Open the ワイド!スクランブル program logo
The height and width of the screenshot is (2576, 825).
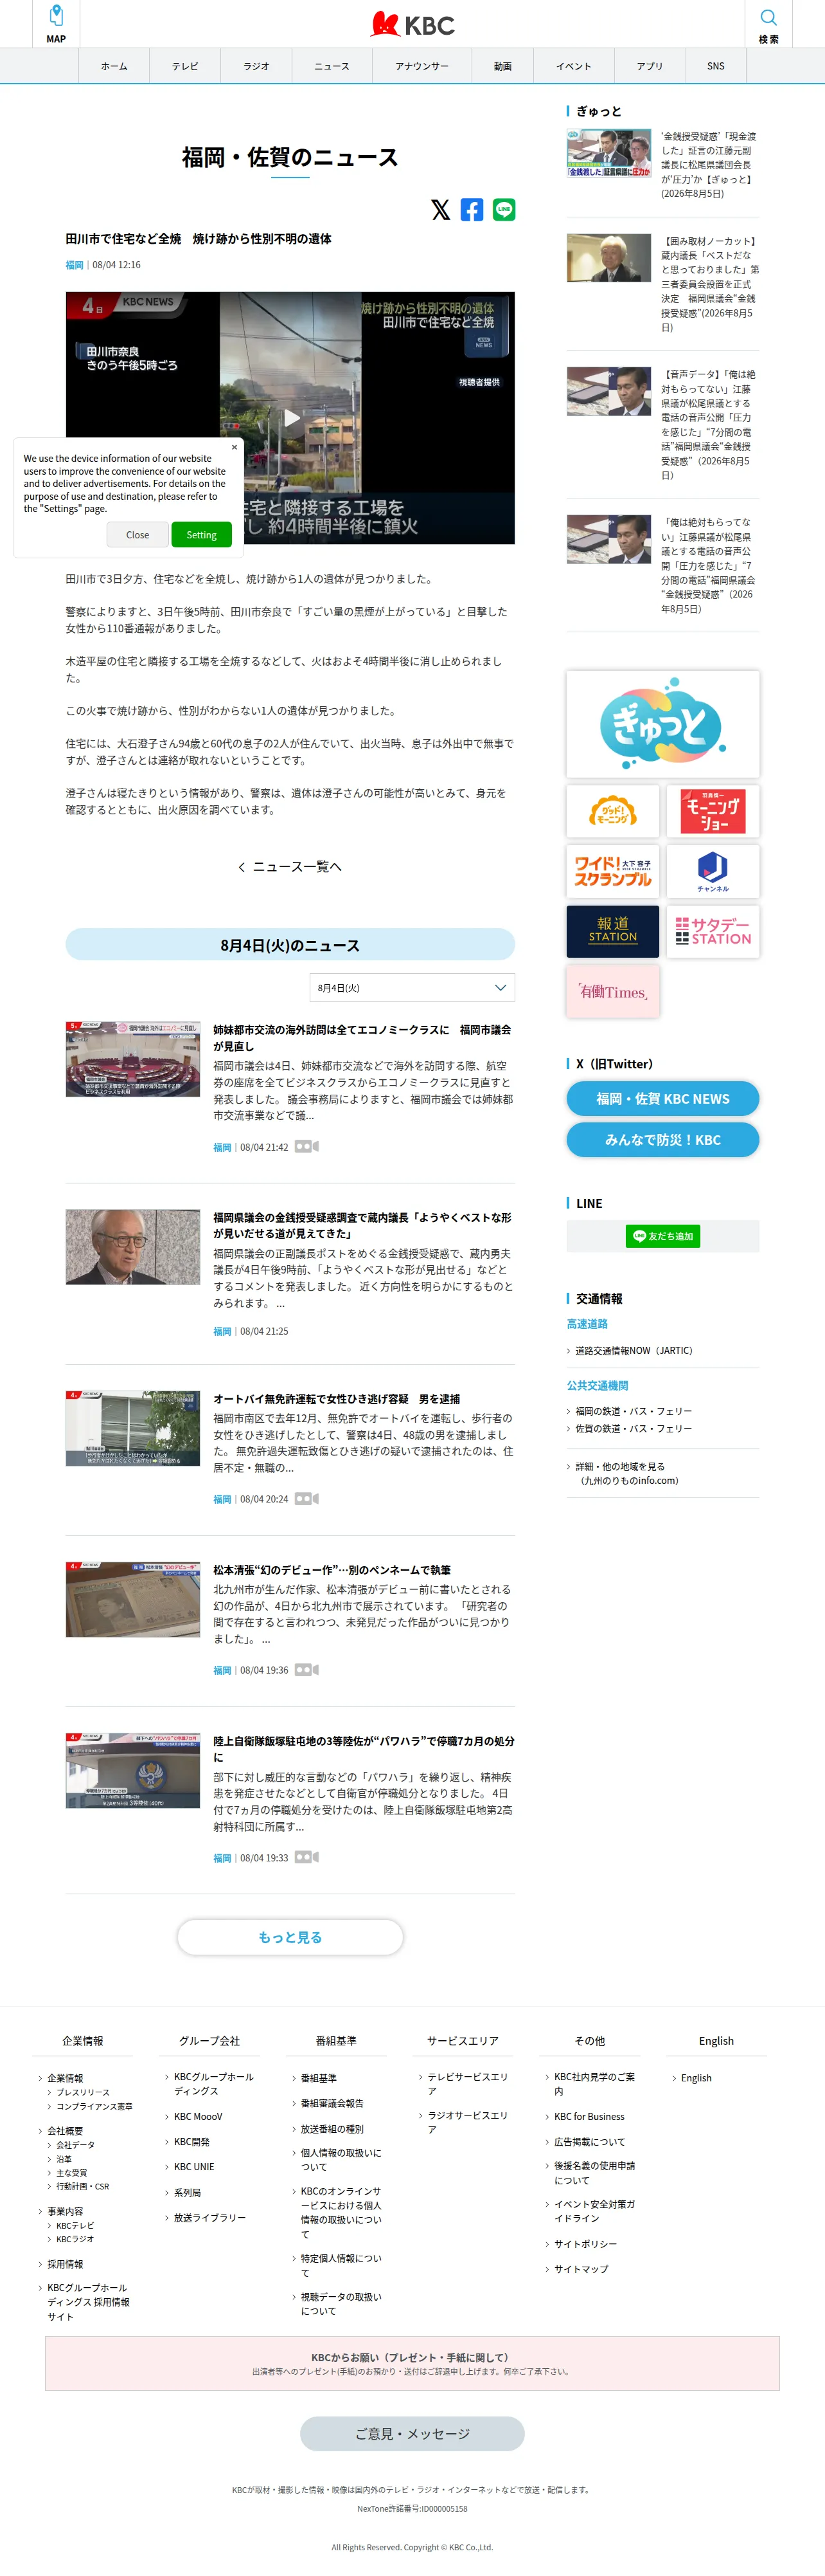click(612, 871)
